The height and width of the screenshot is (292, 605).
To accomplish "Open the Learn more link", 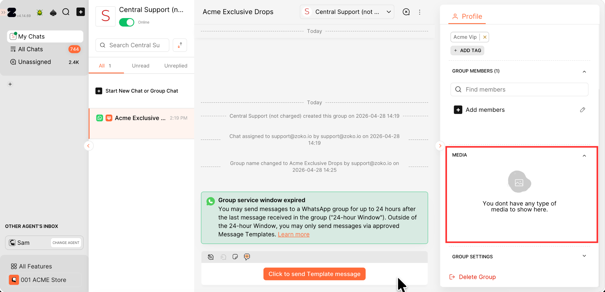I will pyautogui.click(x=294, y=234).
